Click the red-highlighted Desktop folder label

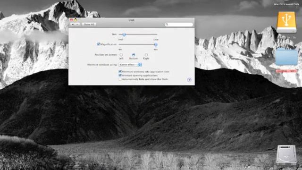coord(286,71)
